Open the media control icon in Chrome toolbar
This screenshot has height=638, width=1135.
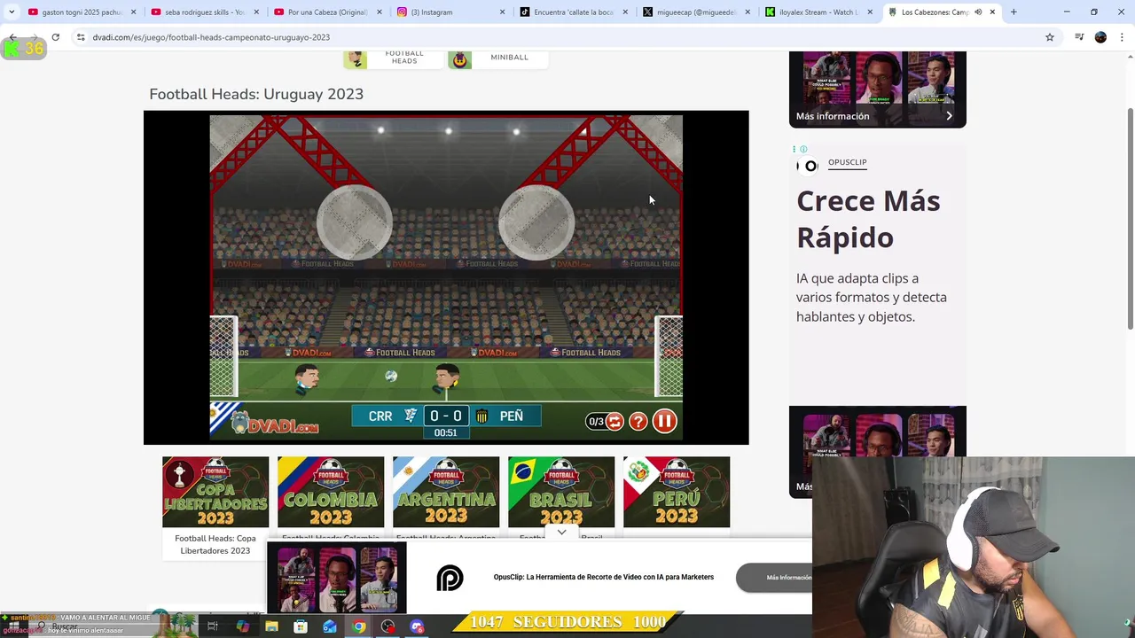[x=1079, y=37]
